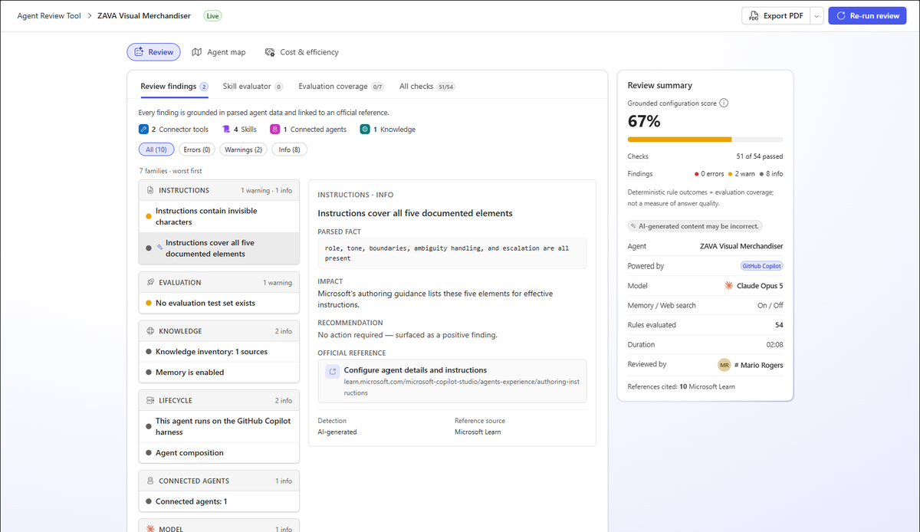Open the 'Memory is enabled' finding
The width and height of the screenshot is (920, 532).
pyautogui.click(x=219, y=373)
